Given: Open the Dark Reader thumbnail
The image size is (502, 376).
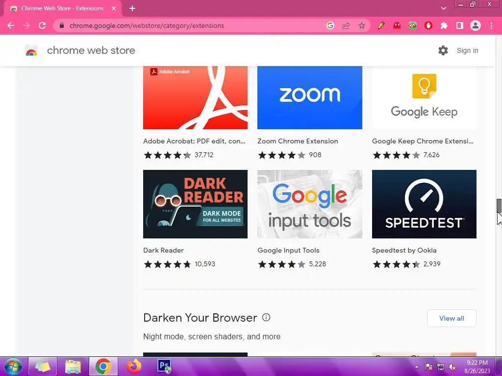Looking at the screenshot, I should point(195,204).
